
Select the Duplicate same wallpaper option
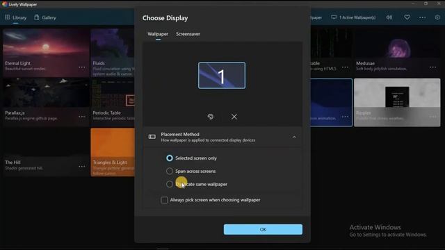[x=197, y=184]
